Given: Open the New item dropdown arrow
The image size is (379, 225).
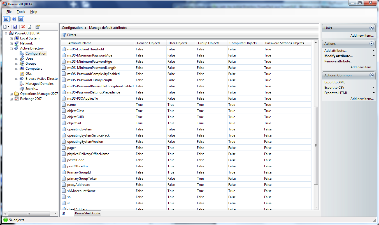Looking at the screenshot, I should [x=9, y=27].
